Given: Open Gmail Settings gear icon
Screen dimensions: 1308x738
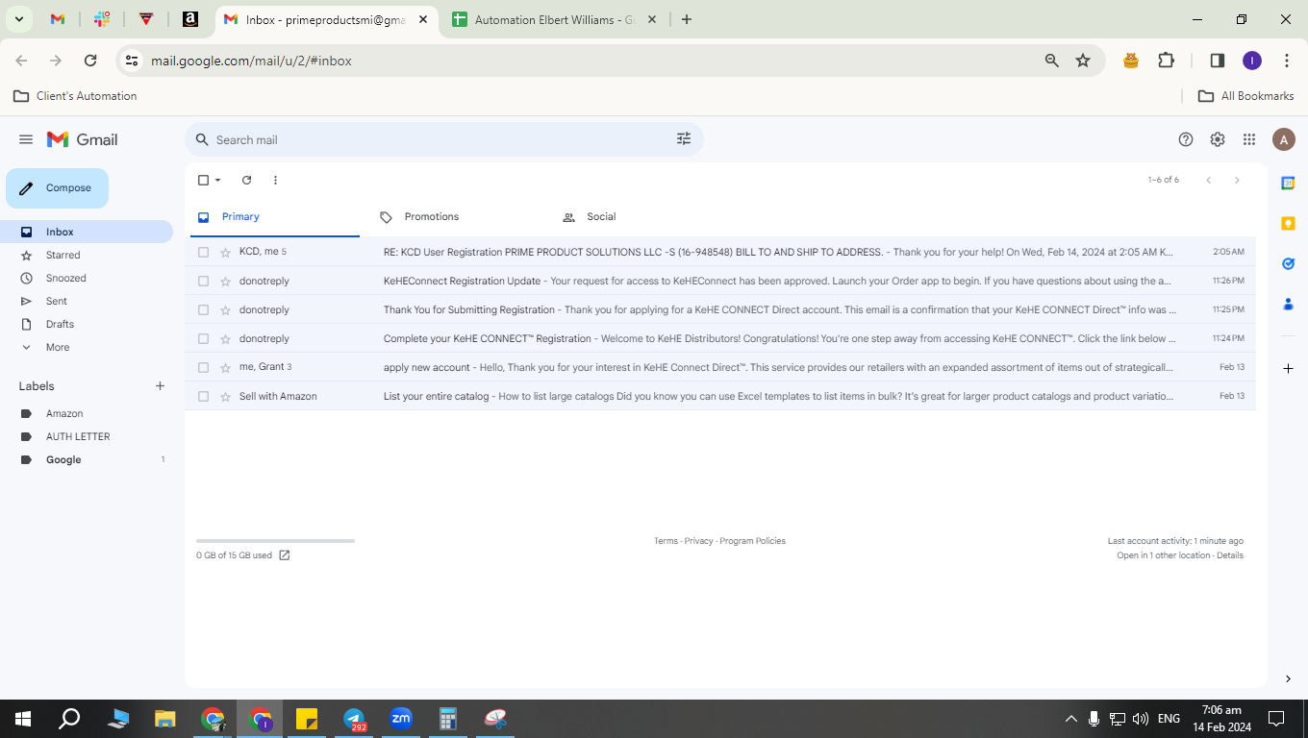Looking at the screenshot, I should (x=1218, y=139).
